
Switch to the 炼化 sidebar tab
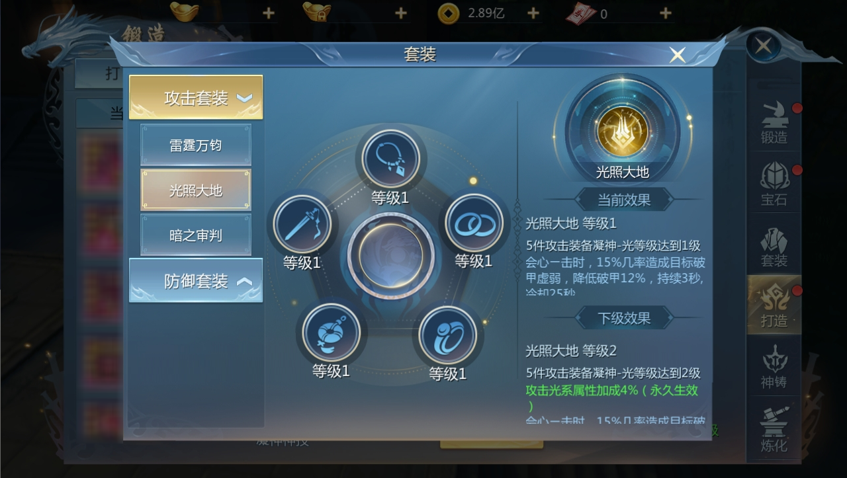pyautogui.click(x=774, y=430)
